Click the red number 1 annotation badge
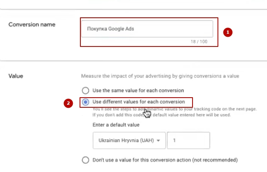The image size is (267, 172). (228, 32)
